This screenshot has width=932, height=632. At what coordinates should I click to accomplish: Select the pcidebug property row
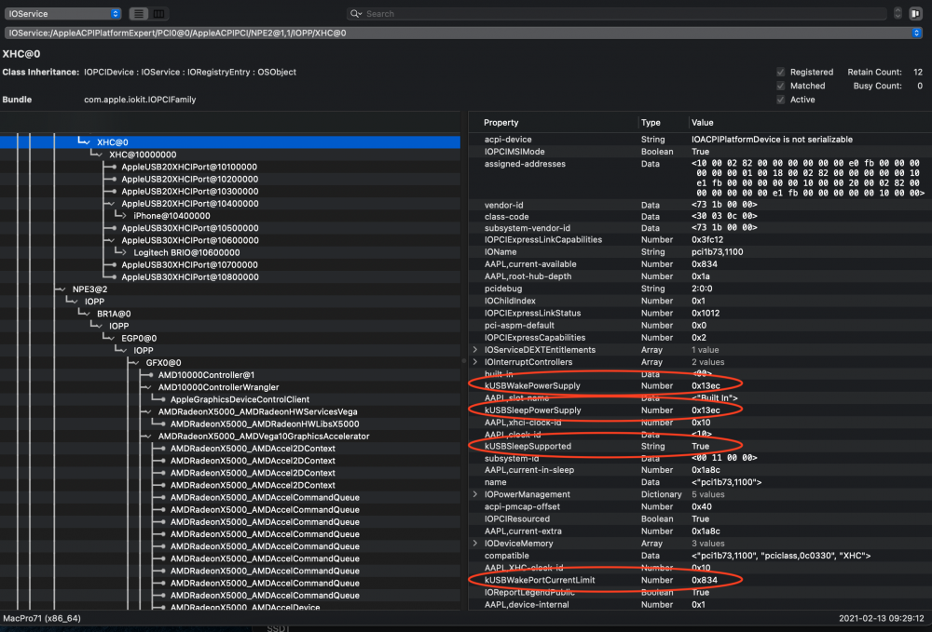point(700,289)
